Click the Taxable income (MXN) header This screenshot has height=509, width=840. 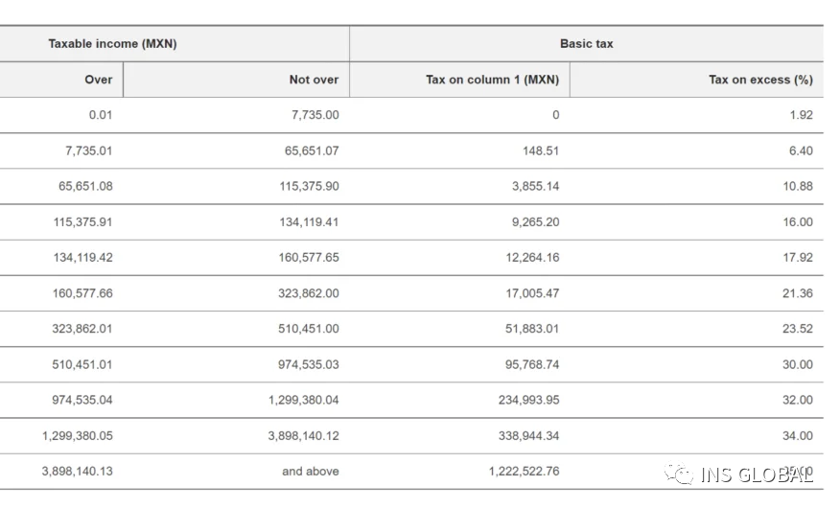112,44
